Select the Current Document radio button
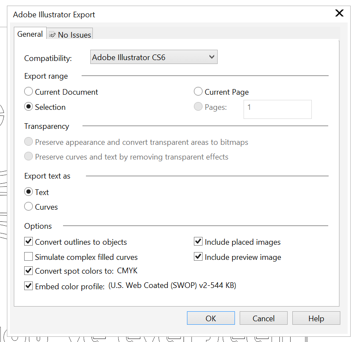358x342 pixels. click(29, 91)
